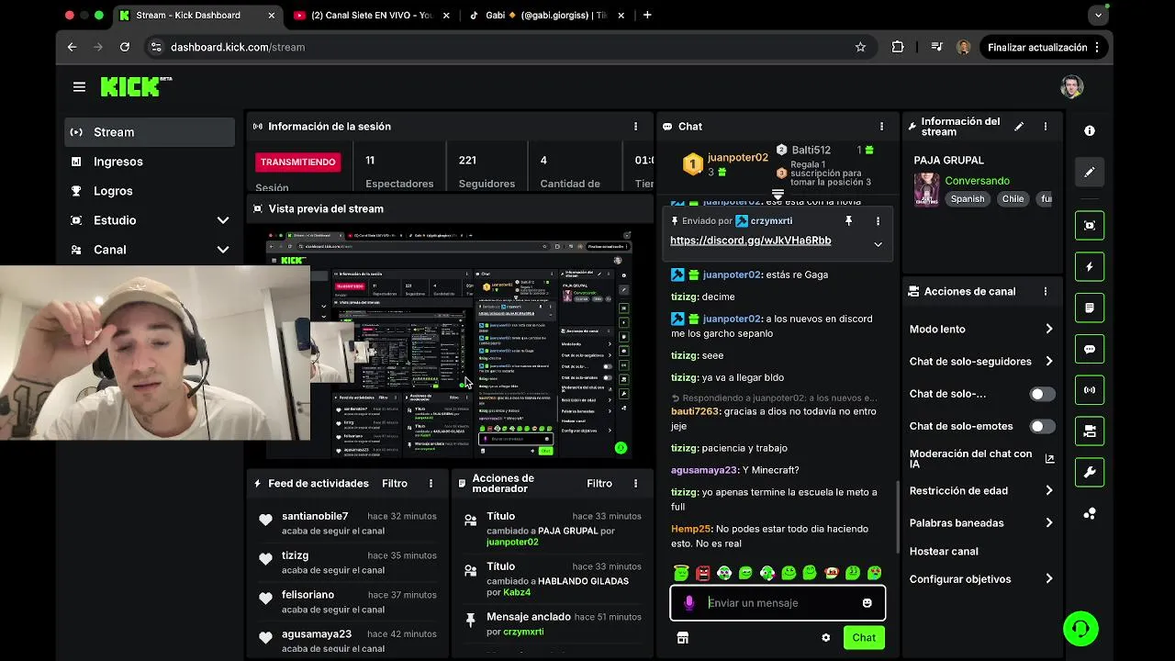Open chat settings gear icon
This screenshot has height=661, width=1175.
pyautogui.click(x=825, y=638)
